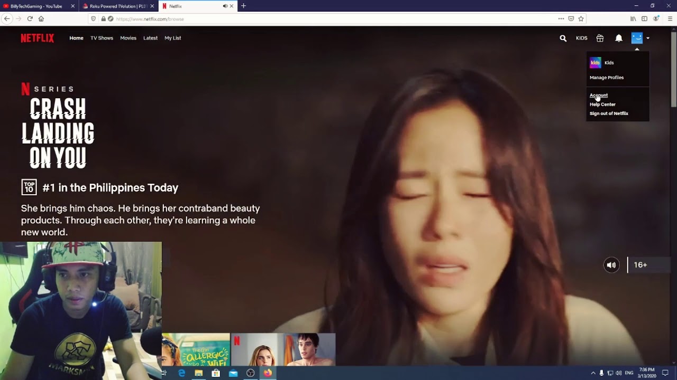Show site security padlock info

[104, 18]
